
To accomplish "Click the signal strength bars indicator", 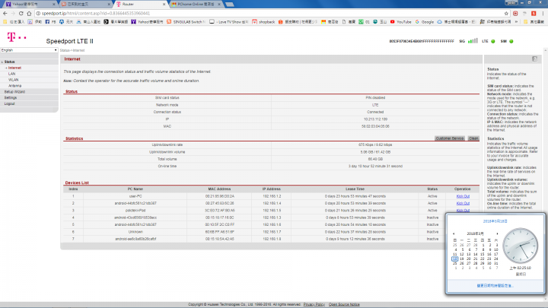I will click(473, 41).
